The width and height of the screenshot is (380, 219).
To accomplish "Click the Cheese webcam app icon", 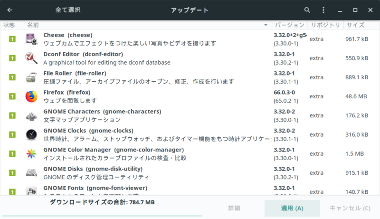I will 31,39.
